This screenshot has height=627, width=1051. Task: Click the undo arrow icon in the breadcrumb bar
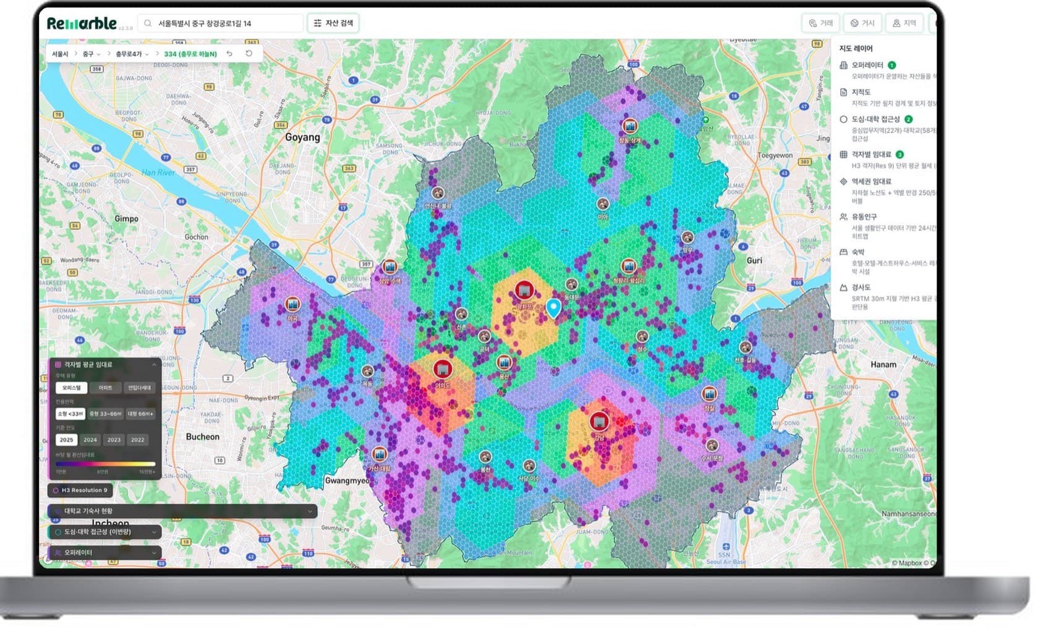[x=229, y=54]
